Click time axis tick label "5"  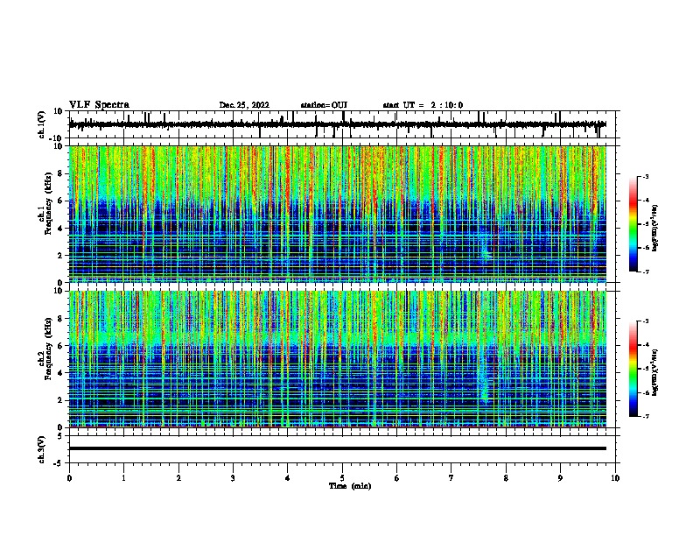[342, 478]
